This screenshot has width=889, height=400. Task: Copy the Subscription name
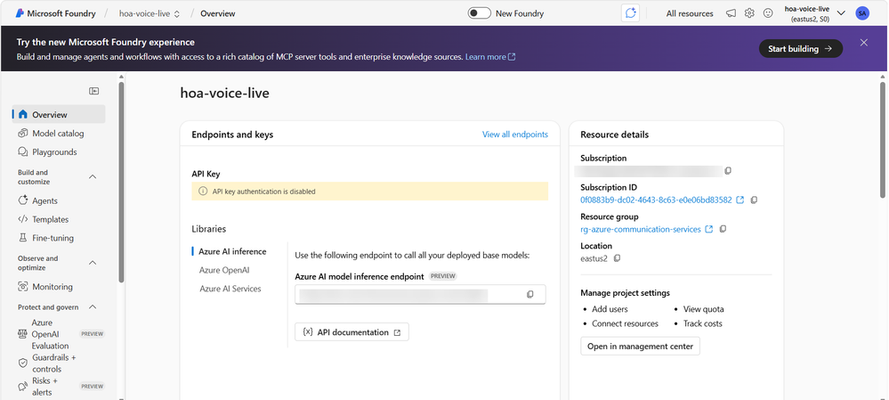(x=728, y=170)
